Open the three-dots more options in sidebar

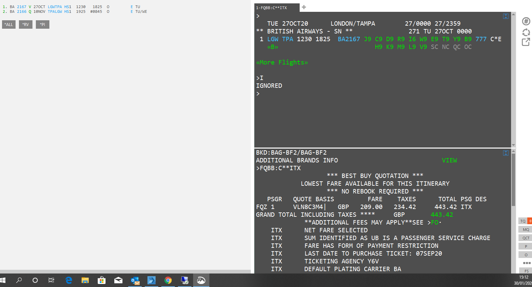527,263
